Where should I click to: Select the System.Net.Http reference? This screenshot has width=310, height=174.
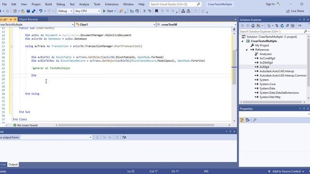point(270,97)
